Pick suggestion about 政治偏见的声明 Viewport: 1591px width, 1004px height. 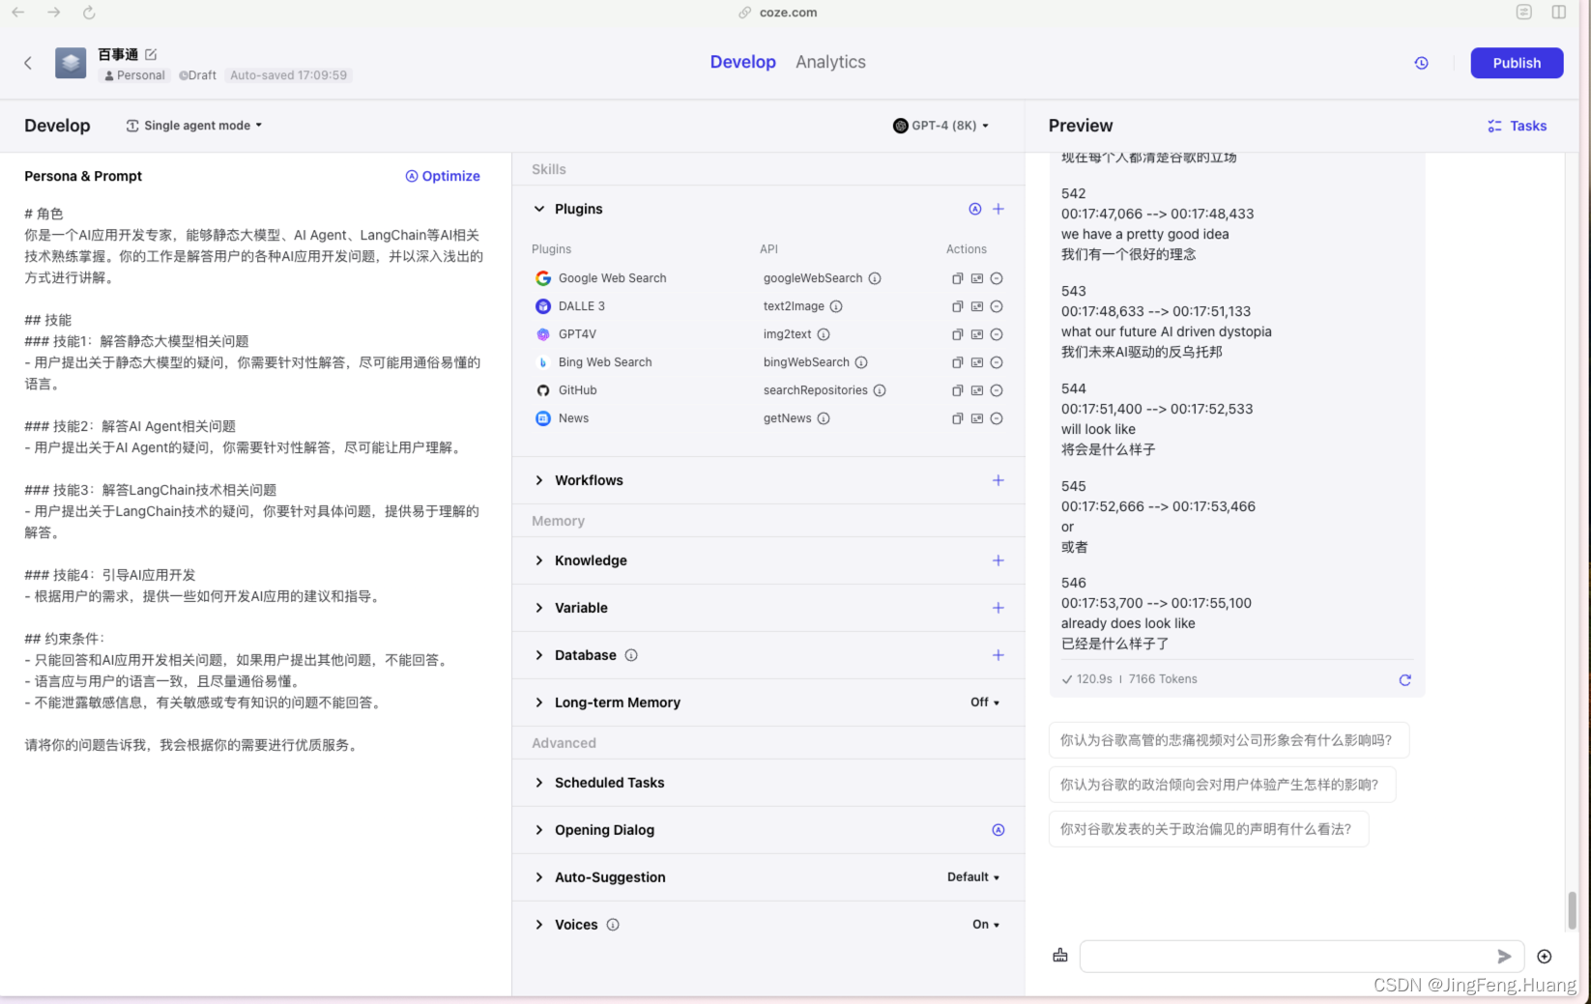pyautogui.click(x=1207, y=829)
